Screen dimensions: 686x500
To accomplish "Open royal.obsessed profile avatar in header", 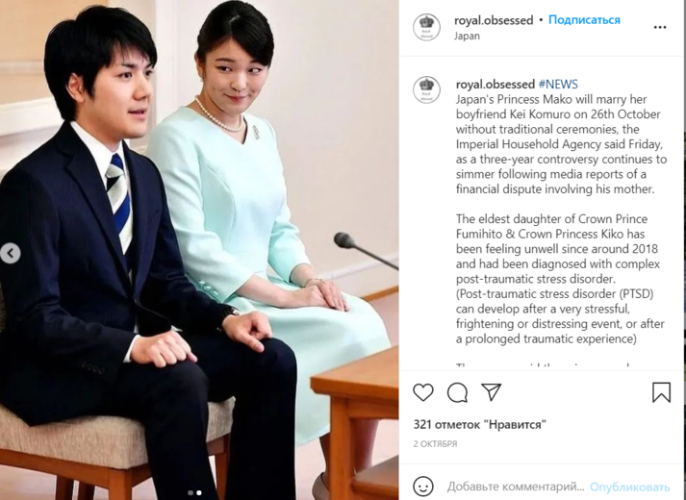I will point(426,27).
